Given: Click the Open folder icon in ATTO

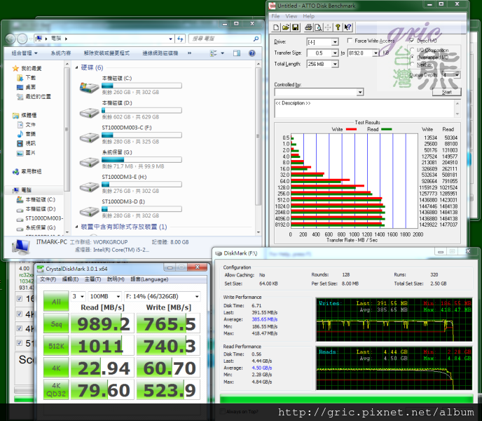Looking at the screenshot, I should point(286,27).
